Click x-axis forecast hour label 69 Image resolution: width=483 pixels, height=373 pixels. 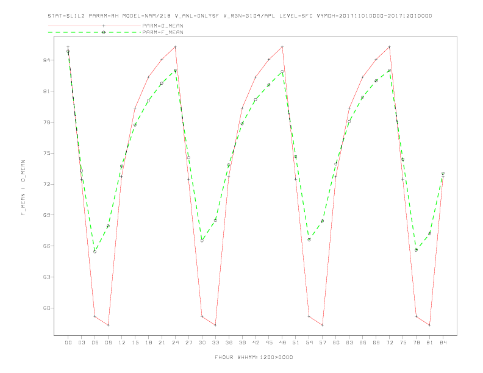pos(376,343)
